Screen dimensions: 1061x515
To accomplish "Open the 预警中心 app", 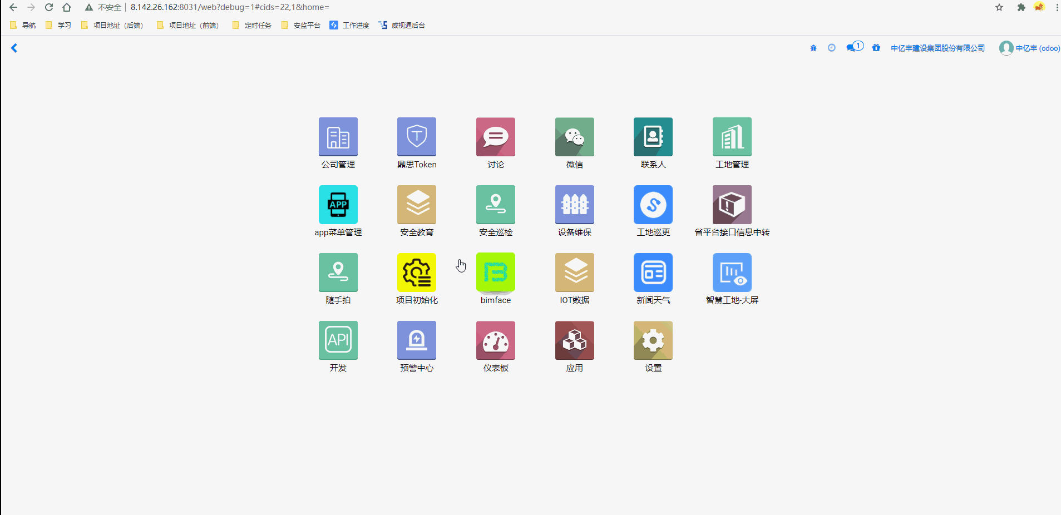I will 417,340.
